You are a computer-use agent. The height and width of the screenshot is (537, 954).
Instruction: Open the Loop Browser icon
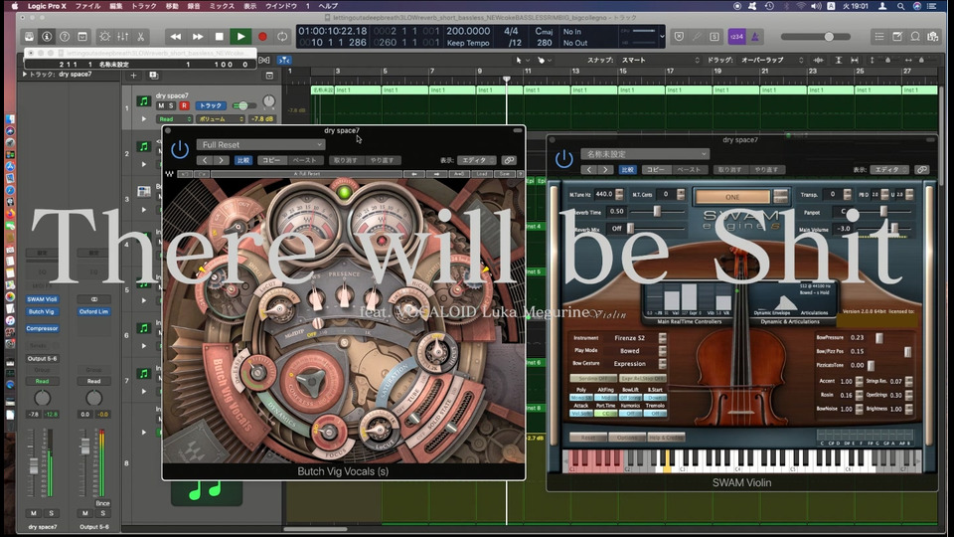point(915,37)
